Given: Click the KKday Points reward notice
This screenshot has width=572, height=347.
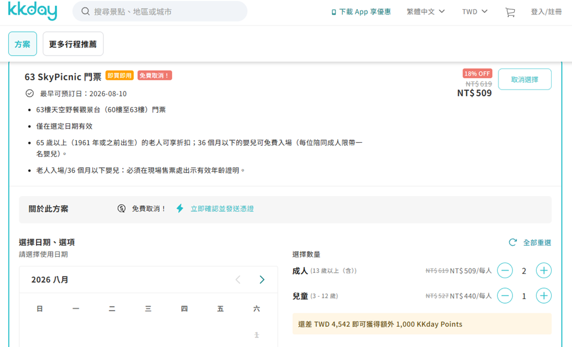Looking at the screenshot, I should pyautogui.click(x=421, y=324).
